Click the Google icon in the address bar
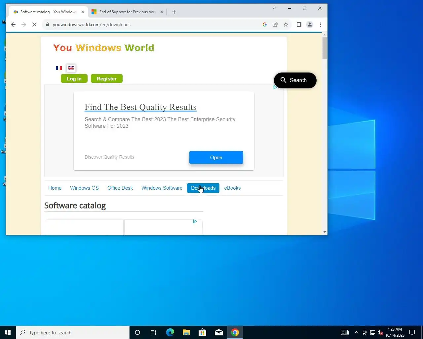The height and width of the screenshot is (339, 423). (x=265, y=24)
